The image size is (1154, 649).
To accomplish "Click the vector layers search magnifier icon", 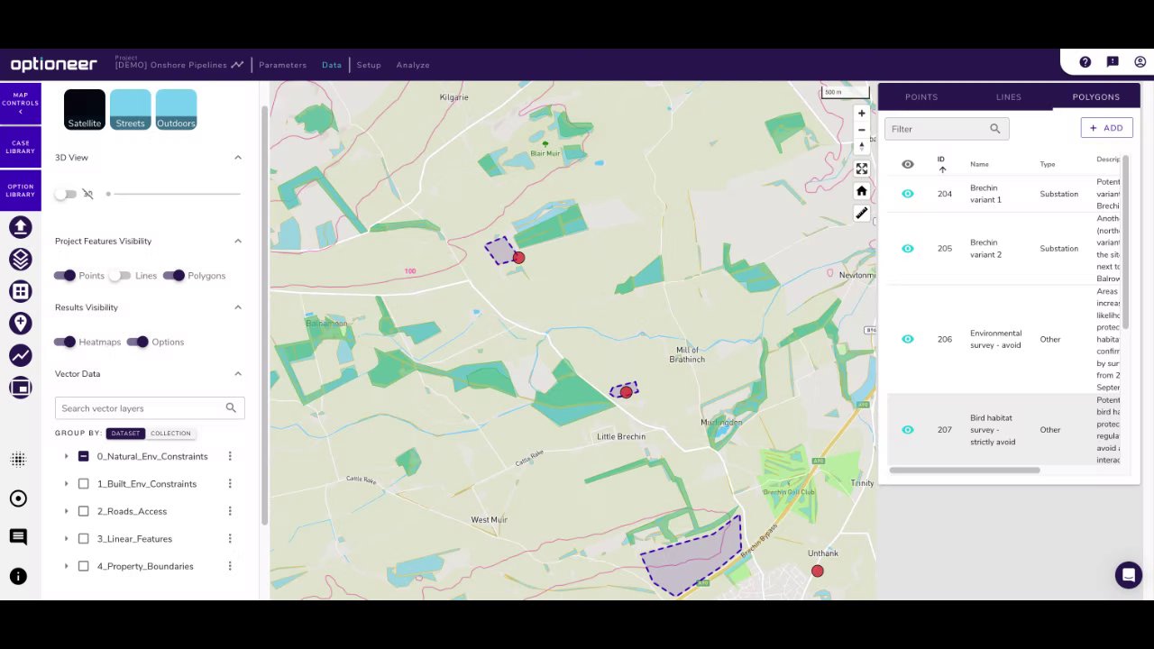I will click(x=231, y=408).
